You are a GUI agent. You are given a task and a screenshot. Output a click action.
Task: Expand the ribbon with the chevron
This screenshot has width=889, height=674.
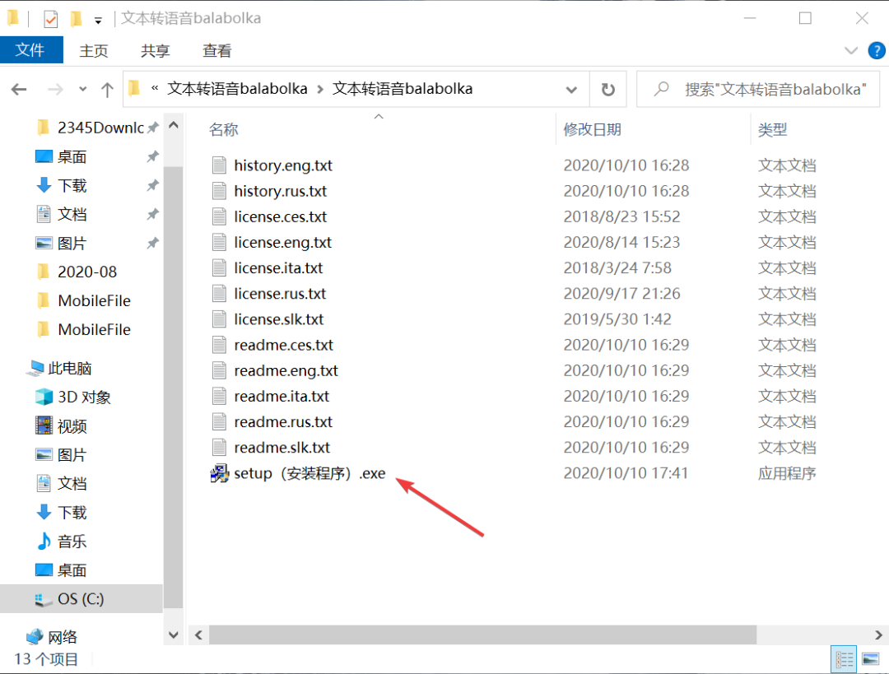pos(851,50)
